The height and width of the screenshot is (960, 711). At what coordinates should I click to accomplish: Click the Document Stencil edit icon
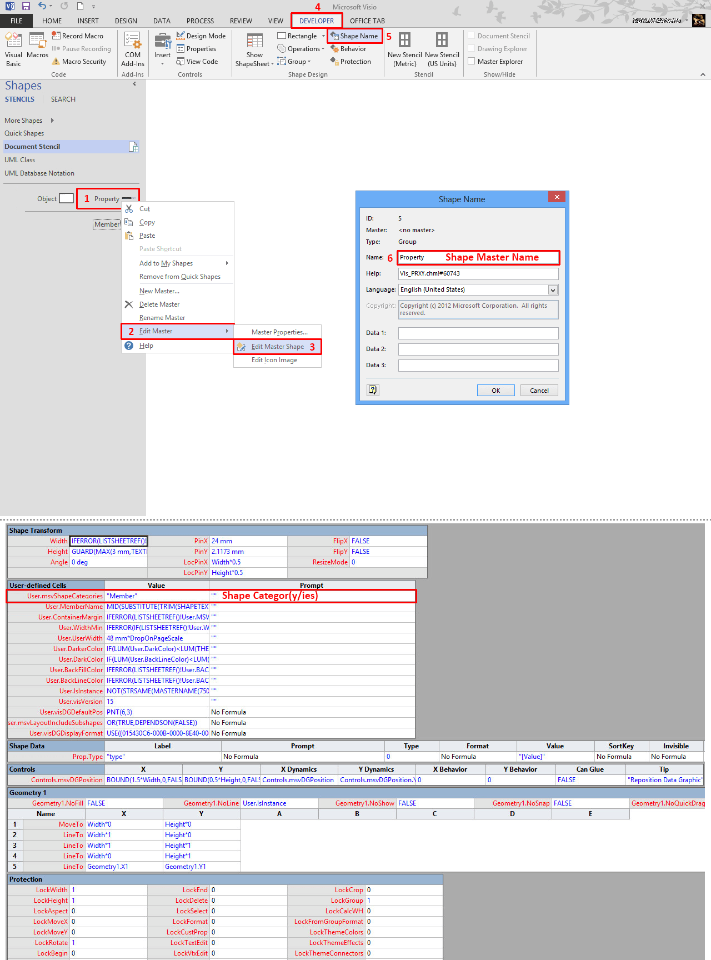133,147
